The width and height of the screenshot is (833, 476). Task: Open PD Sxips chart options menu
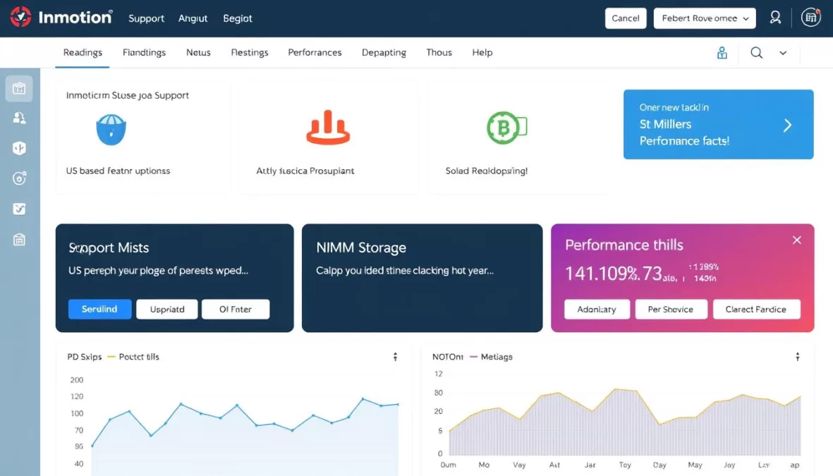tap(396, 357)
